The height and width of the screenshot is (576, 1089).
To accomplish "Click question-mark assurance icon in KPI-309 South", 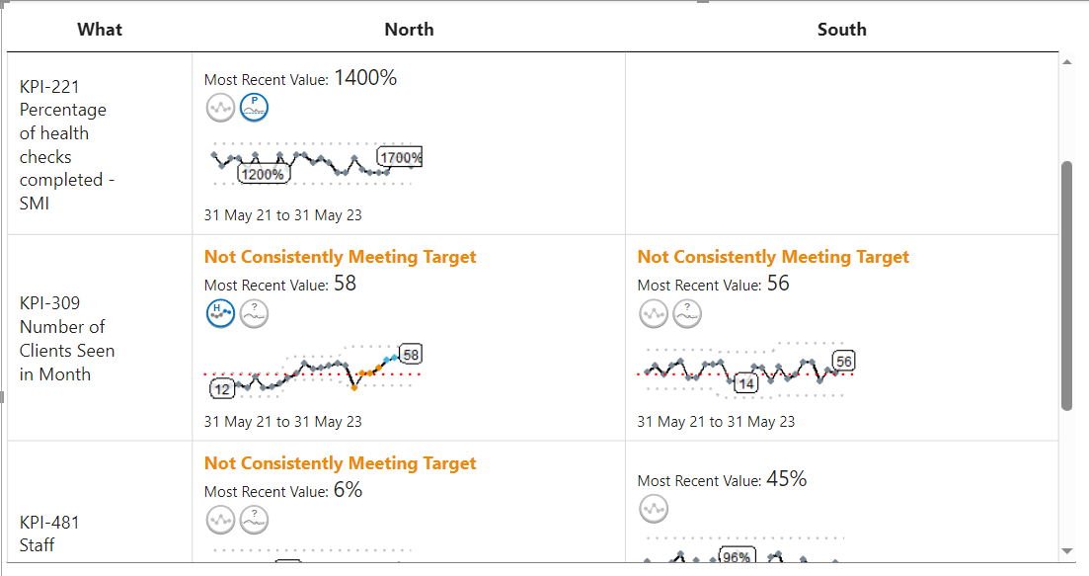I will (687, 314).
